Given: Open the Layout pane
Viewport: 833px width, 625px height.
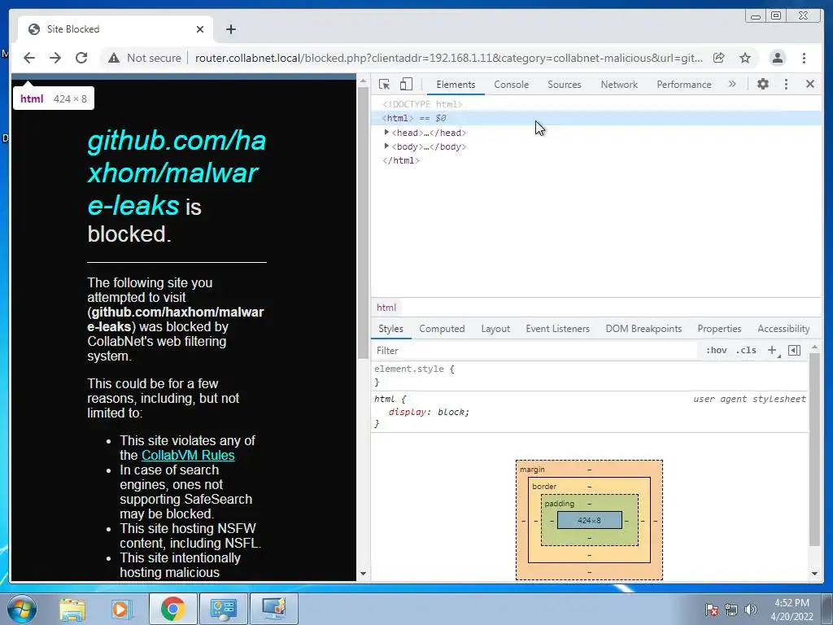Looking at the screenshot, I should click(495, 329).
